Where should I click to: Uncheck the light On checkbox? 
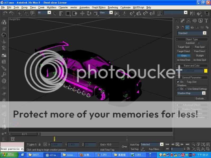[x=178, y=82]
